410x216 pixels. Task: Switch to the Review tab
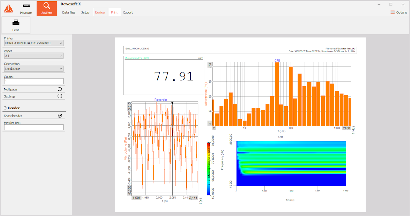coord(100,12)
